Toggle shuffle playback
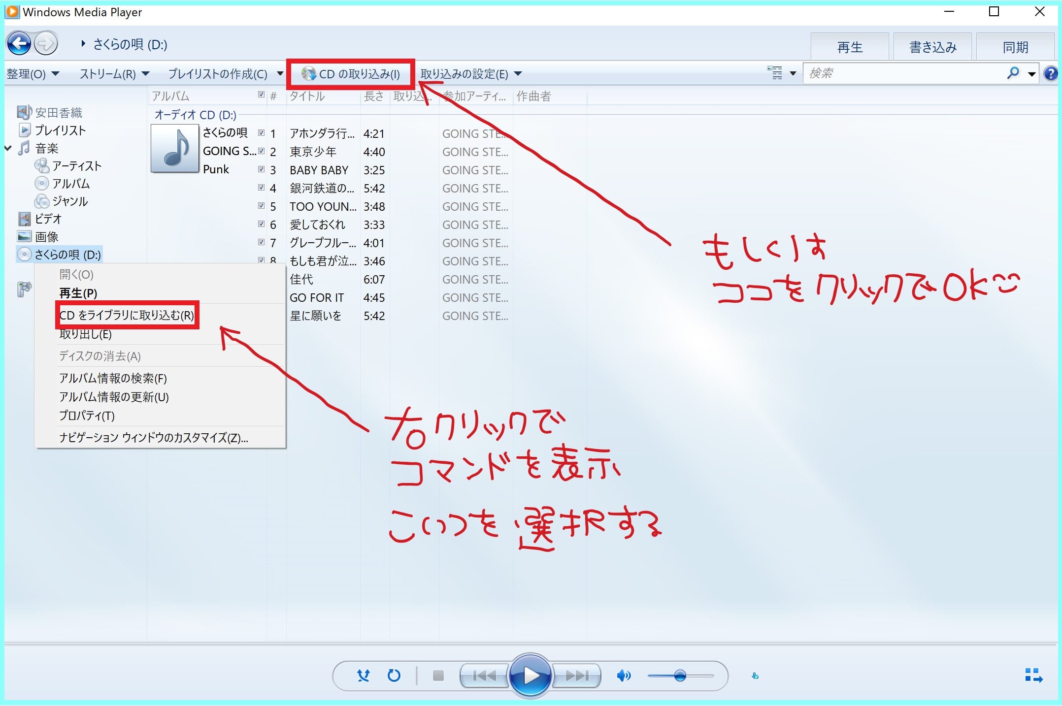The height and width of the screenshot is (706, 1062). point(364,675)
